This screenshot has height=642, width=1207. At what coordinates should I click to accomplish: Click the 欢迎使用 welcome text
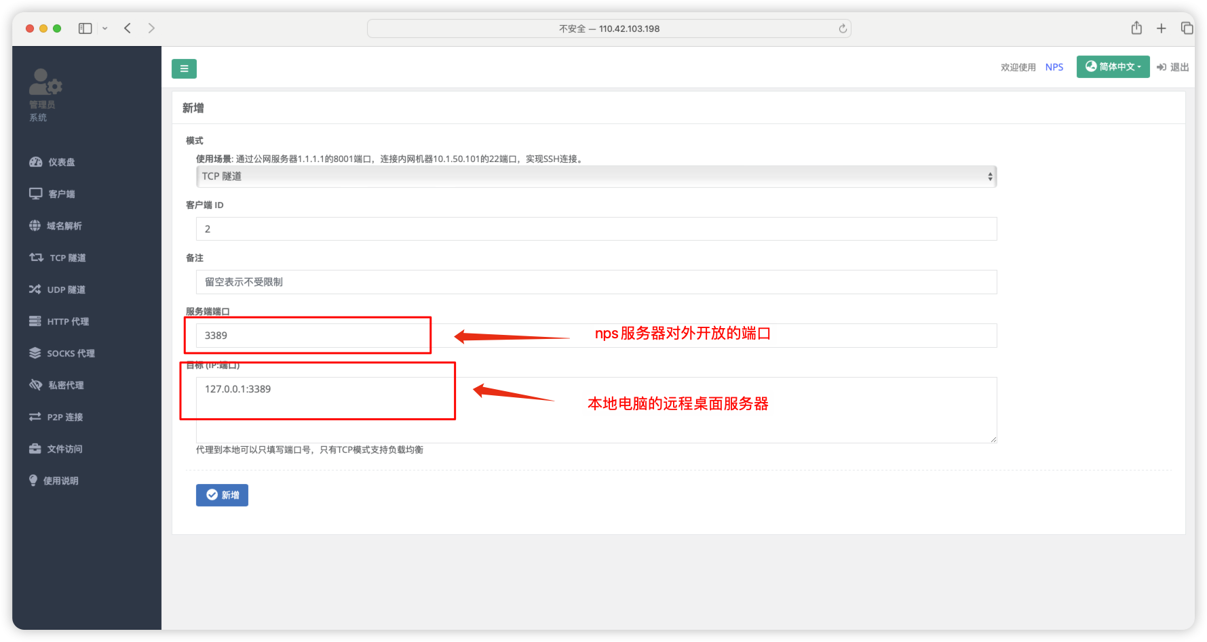[1018, 67]
